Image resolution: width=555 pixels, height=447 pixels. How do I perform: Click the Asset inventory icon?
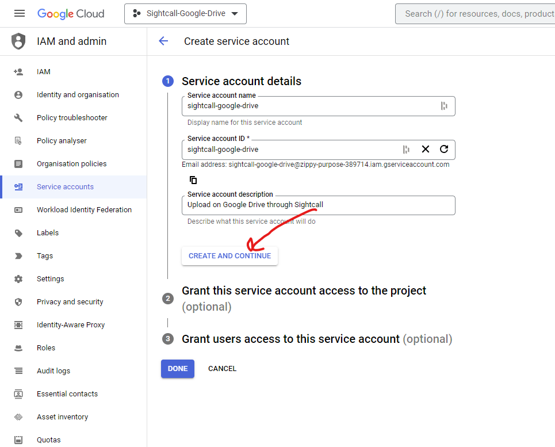[x=18, y=417]
